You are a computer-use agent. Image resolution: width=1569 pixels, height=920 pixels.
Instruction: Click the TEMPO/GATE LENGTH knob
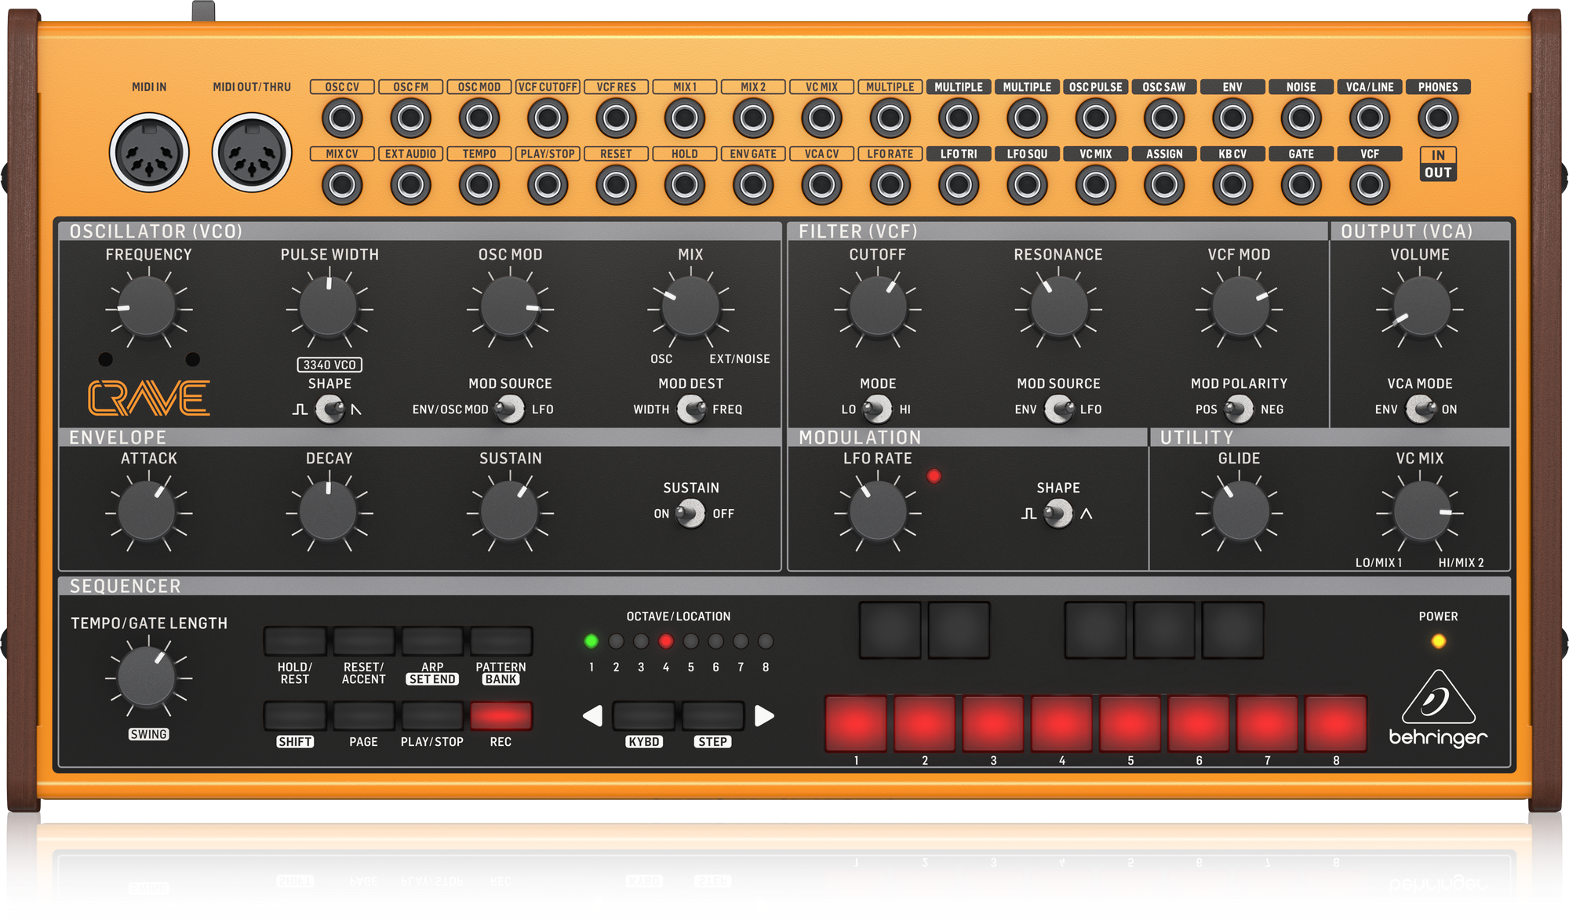click(147, 677)
